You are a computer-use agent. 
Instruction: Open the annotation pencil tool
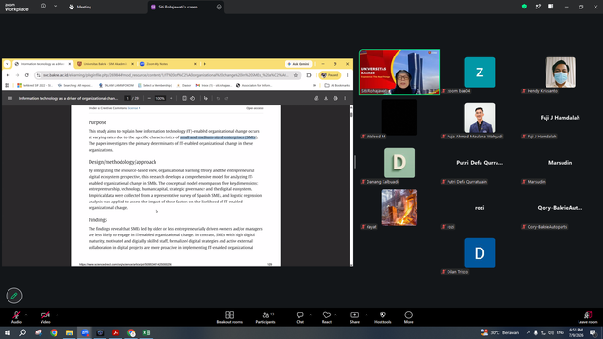[x=14, y=296]
